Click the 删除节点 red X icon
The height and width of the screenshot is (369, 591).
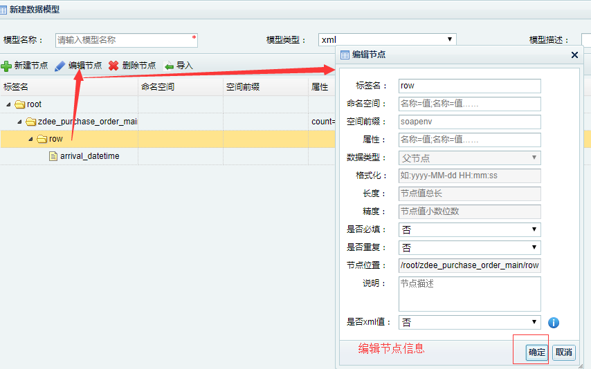tap(113, 66)
